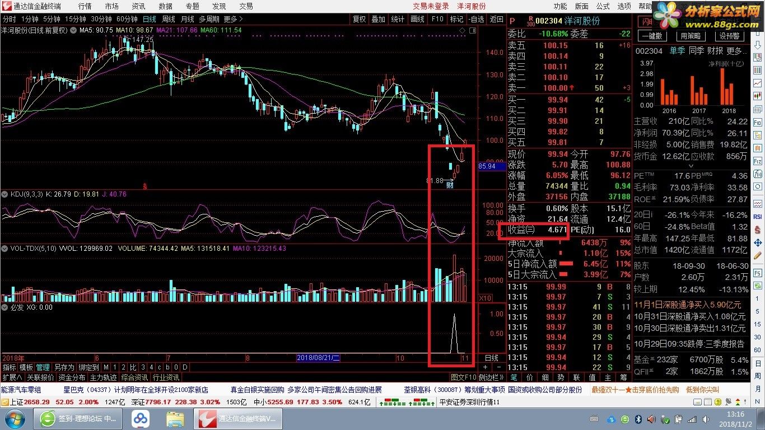765x430 pixels.
Task: Click the 一键撤 button
Action: (x=652, y=36)
